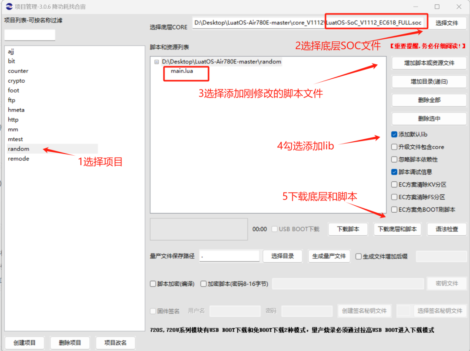The image size is (470, 351).
Task: Click 创建项目 to create new project
Action: [x=24, y=343]
